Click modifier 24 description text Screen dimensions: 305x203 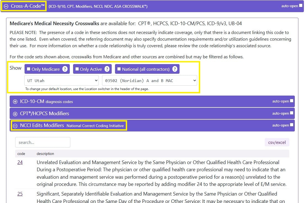click(161, 173)
